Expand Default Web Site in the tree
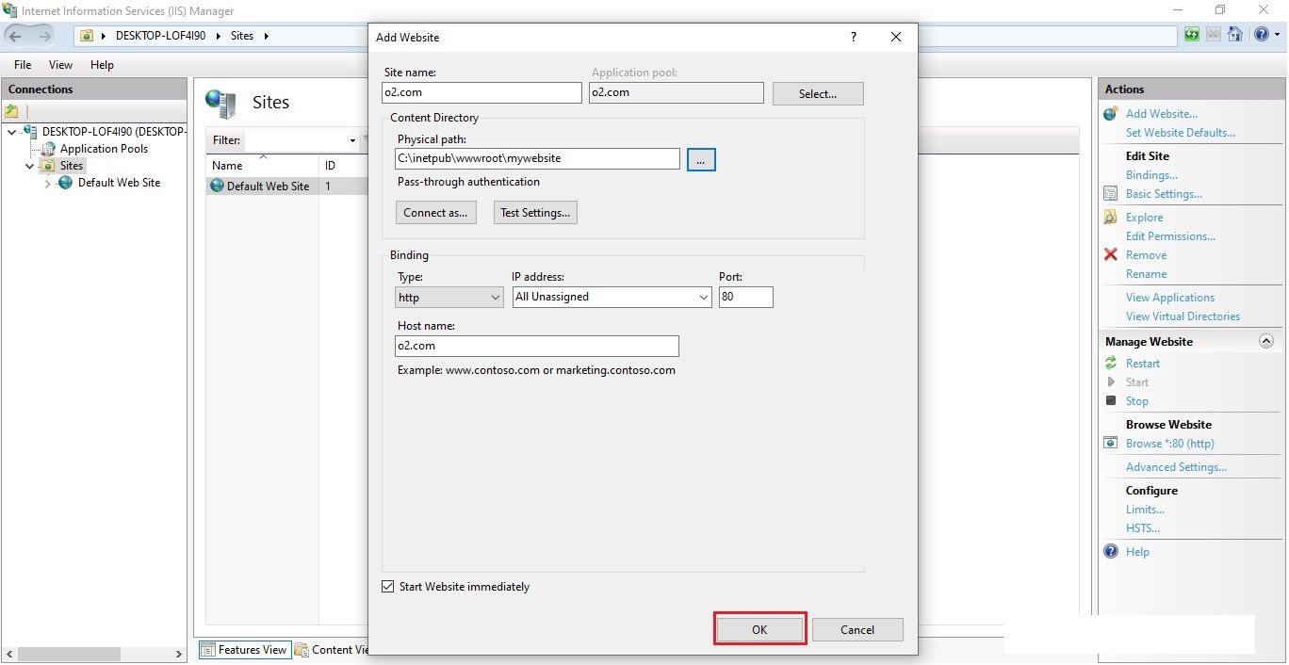Screen dimensions: 1289x665 click(x=46, y=183)
